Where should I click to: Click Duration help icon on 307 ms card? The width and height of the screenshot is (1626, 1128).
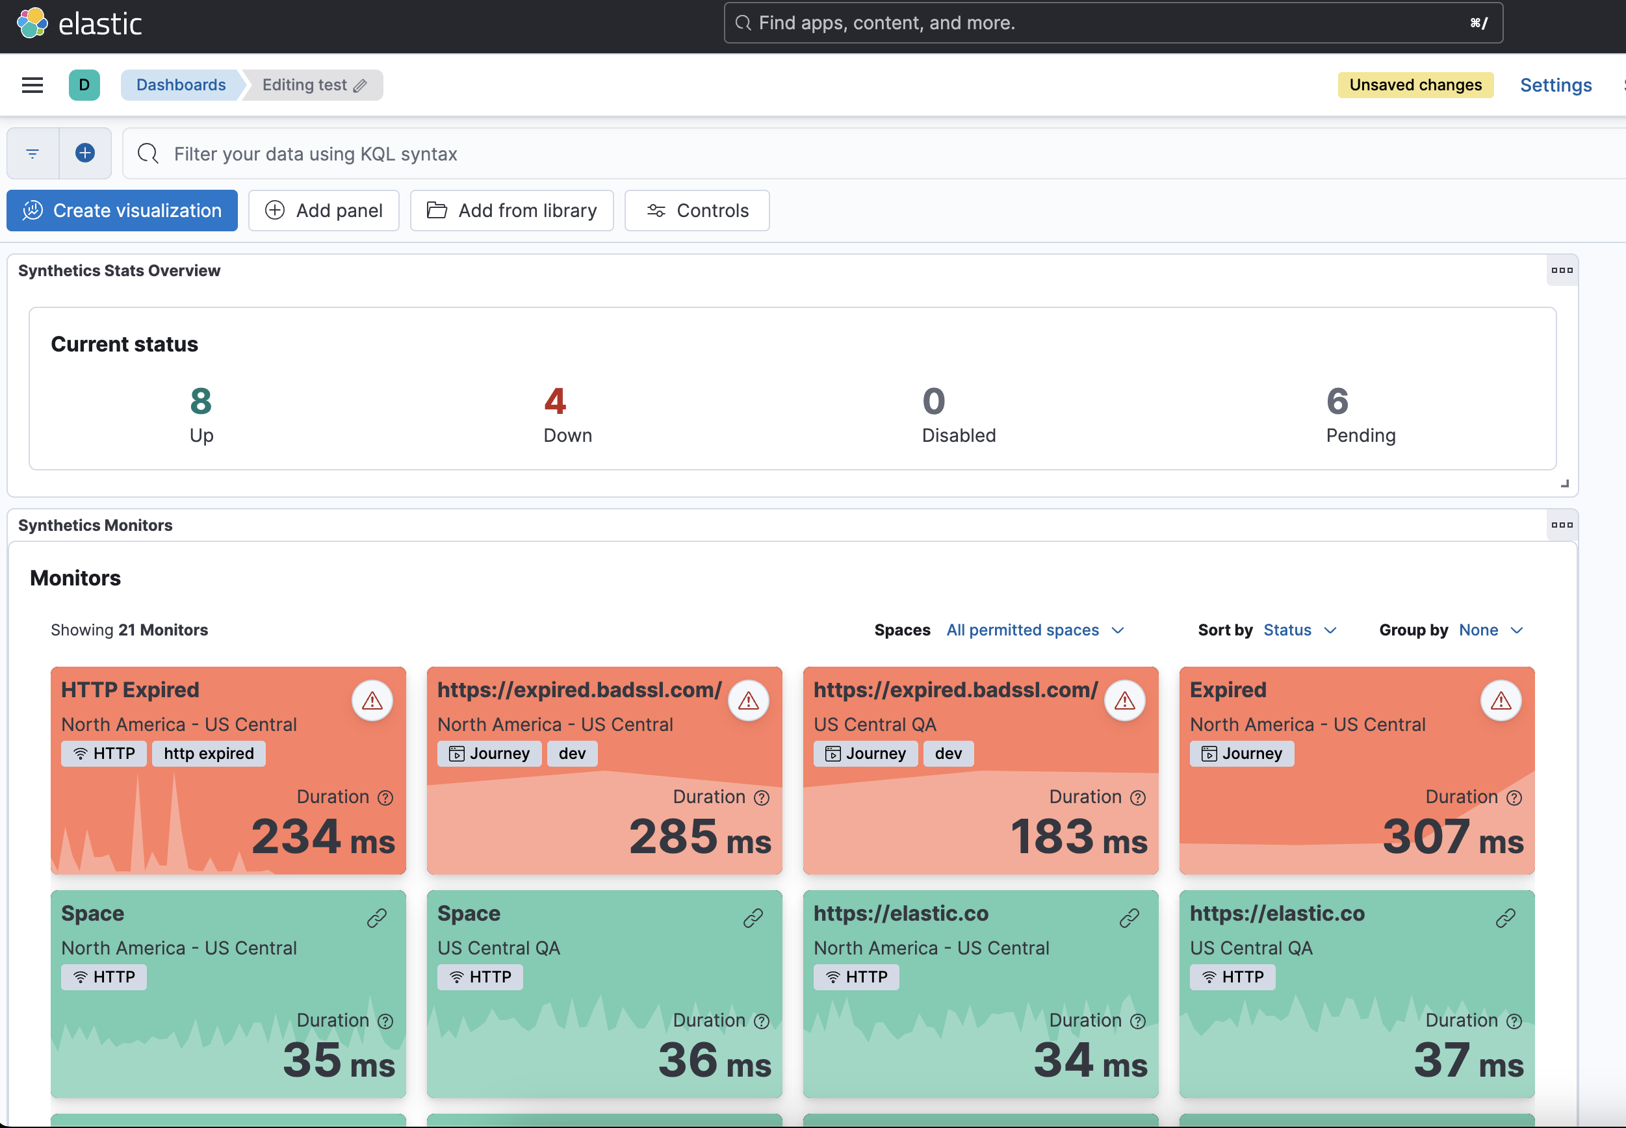coord(1514,798)
